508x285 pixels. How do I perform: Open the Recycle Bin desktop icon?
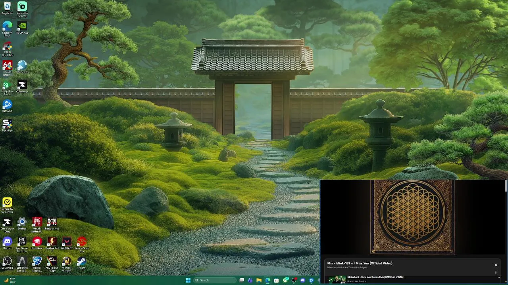[7, 9]
